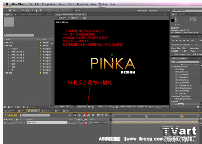
Task: Jump to first frame in Preview
Action: click(172, 41)
